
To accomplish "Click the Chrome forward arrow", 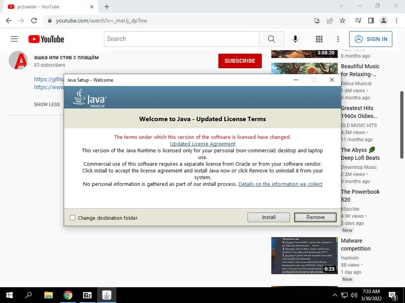I will point(21,21).
